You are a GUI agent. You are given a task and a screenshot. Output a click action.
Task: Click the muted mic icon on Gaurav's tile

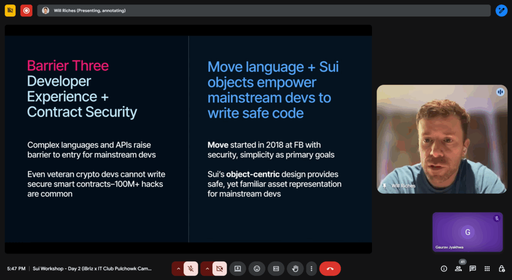point(496,219)
